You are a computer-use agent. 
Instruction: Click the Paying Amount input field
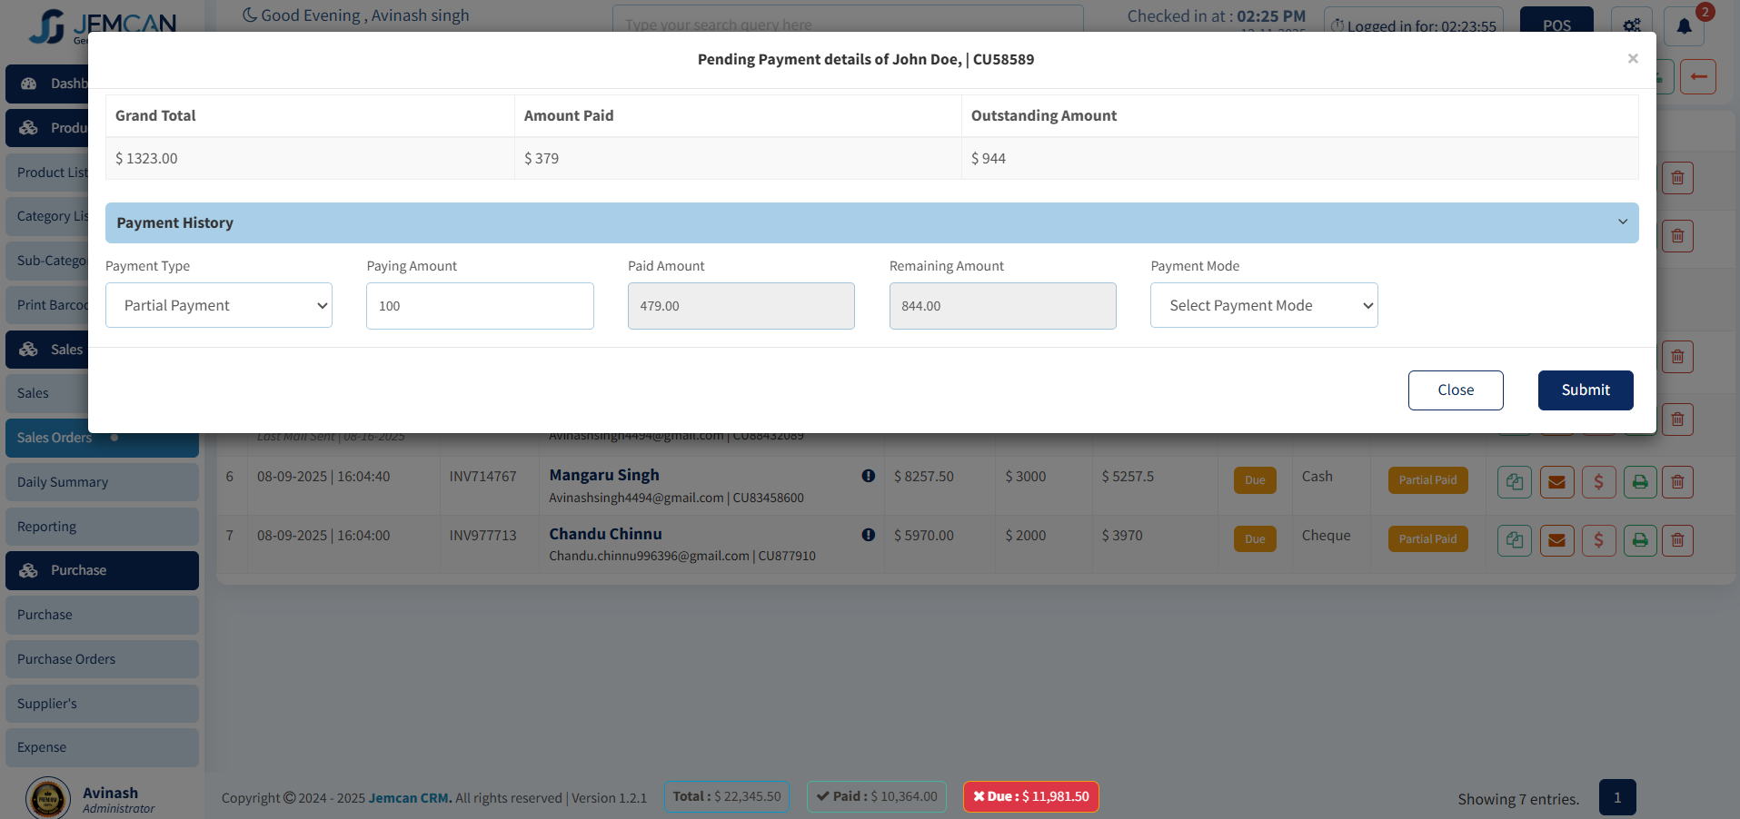480,306
